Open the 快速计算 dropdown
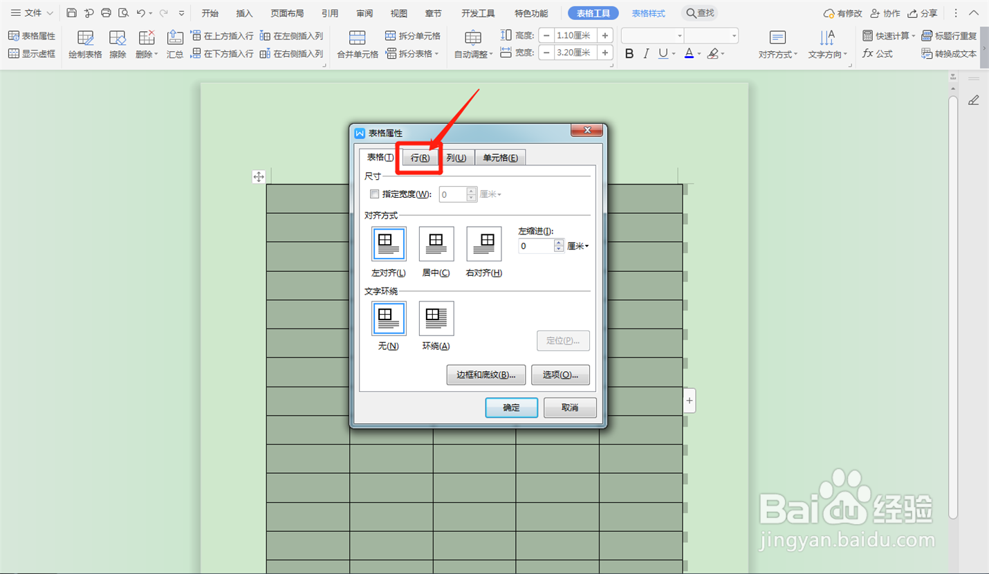 [x=889, y=36]
